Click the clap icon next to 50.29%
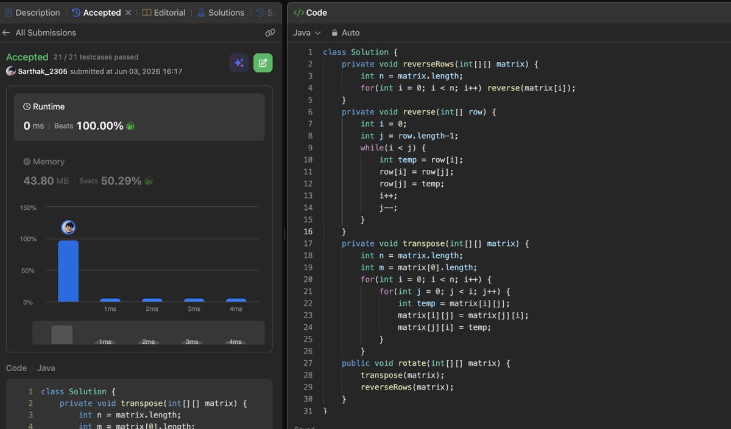 point(148,181)
